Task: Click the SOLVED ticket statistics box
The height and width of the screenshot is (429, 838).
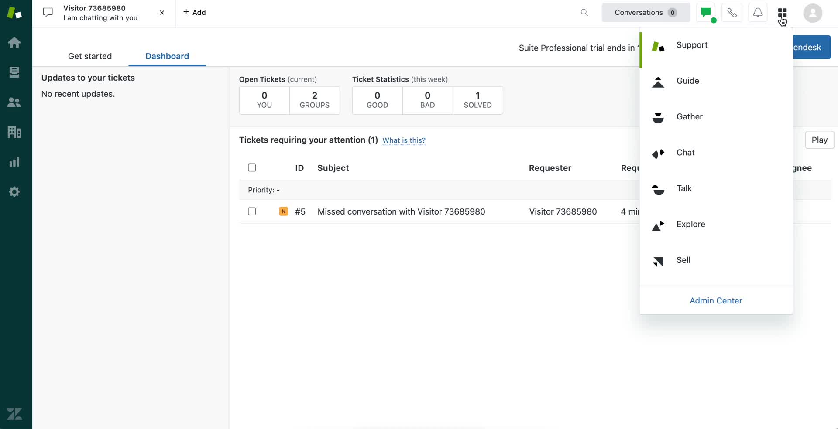Action: tap(478, 100)
